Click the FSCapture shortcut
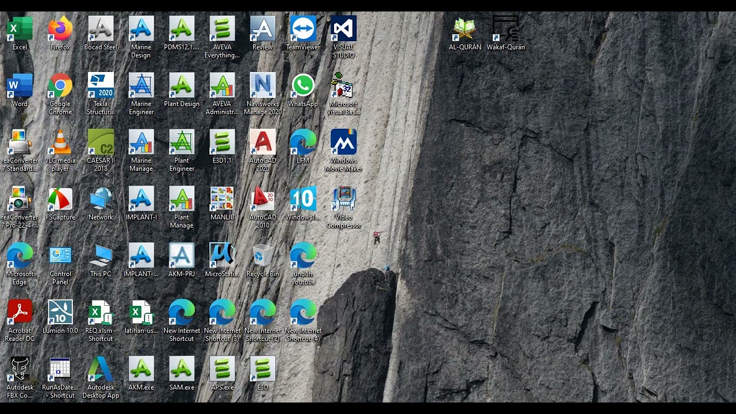Viewport: 736px width, 414px height. point(60,199)
